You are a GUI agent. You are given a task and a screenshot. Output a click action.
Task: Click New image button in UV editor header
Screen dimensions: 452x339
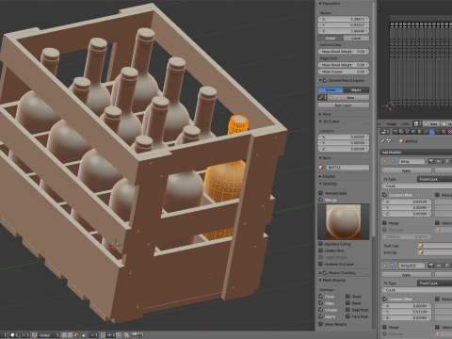pyautogui.click(x=431, y=124)
